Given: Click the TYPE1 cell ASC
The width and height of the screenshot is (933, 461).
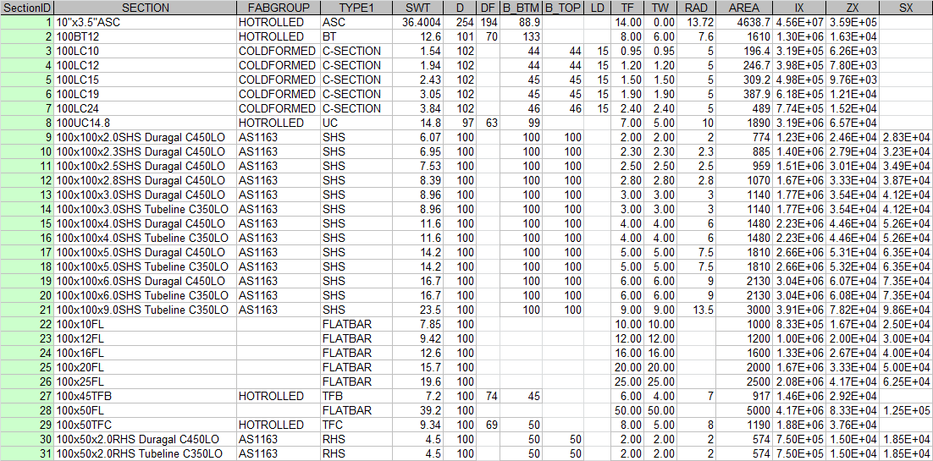Looking at the screenshot, I should pos(356,22).
